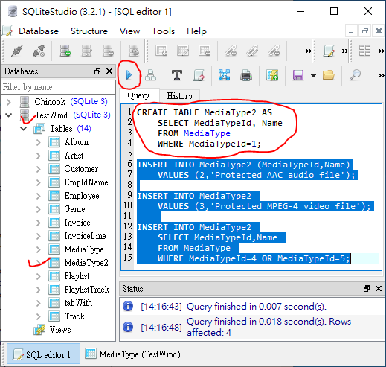Select the InvoiceLine table
Screen dimensions: 386x367
[85, 236]
